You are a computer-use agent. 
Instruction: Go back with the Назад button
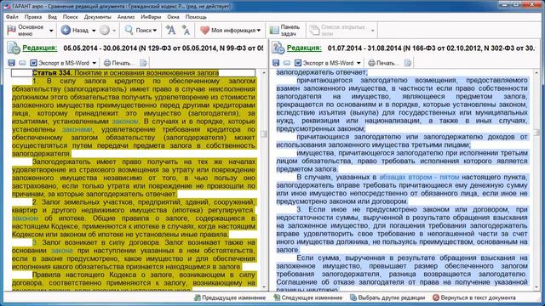[75, 31]
